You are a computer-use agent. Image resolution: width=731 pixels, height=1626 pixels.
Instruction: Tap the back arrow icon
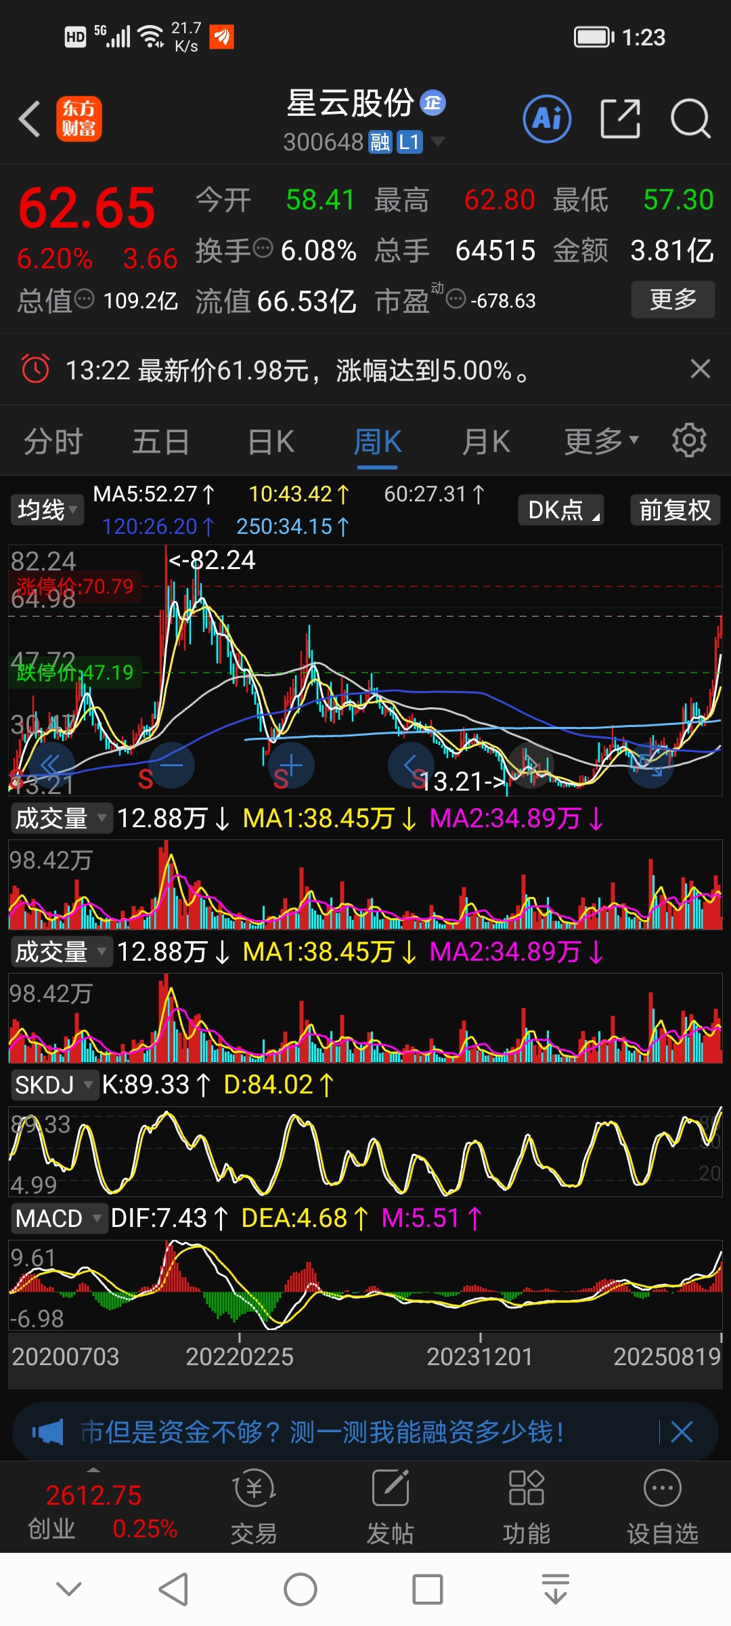[x=30, y=119]
